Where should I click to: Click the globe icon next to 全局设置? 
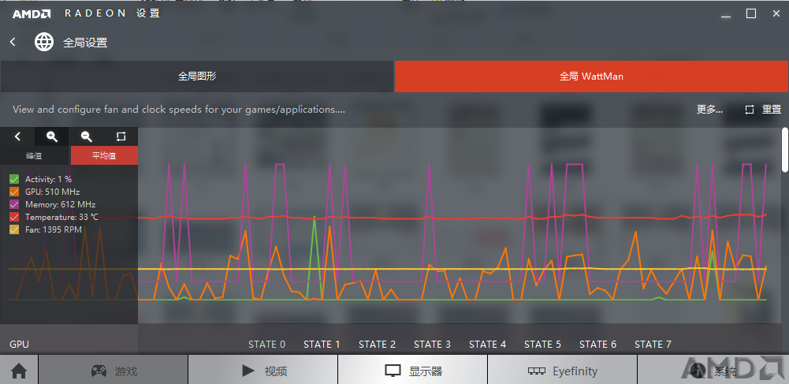[x=44, y=42]
